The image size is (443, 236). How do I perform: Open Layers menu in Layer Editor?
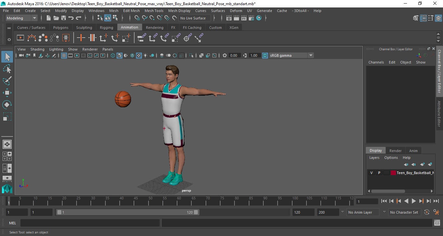click(374, 158)
